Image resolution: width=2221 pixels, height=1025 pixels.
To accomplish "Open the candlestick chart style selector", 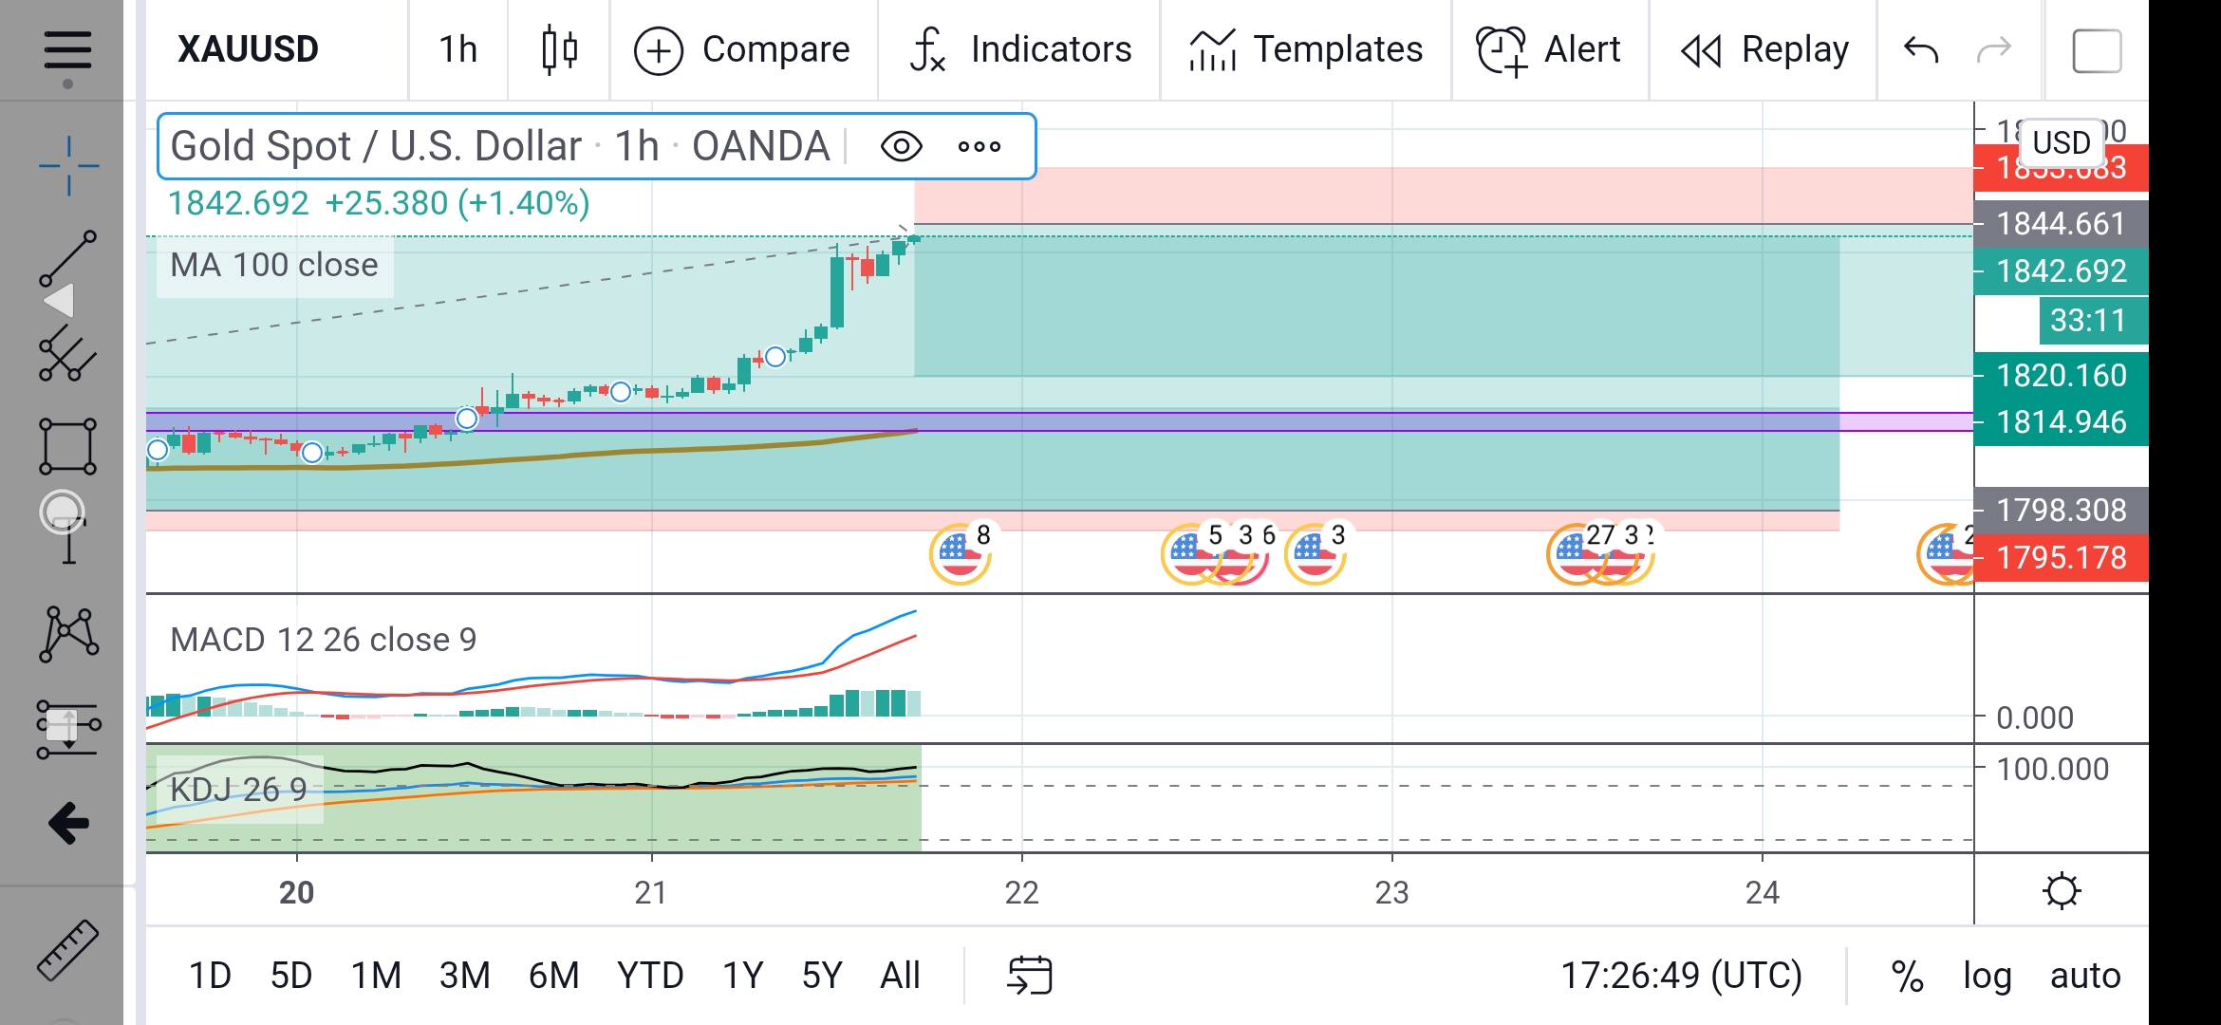I will pyautogui.click(x=559, y=49).
